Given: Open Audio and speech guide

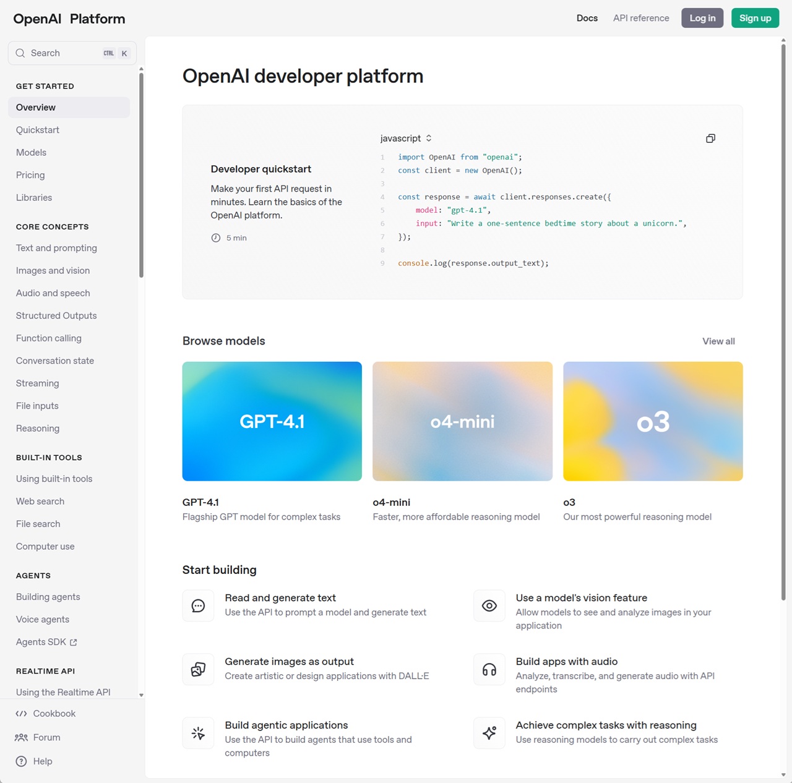Looking at the screenshot, I should tap(53, 293).
